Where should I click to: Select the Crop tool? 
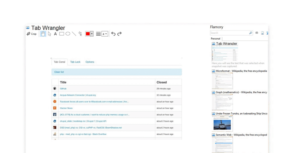click(x=31, y=34)
